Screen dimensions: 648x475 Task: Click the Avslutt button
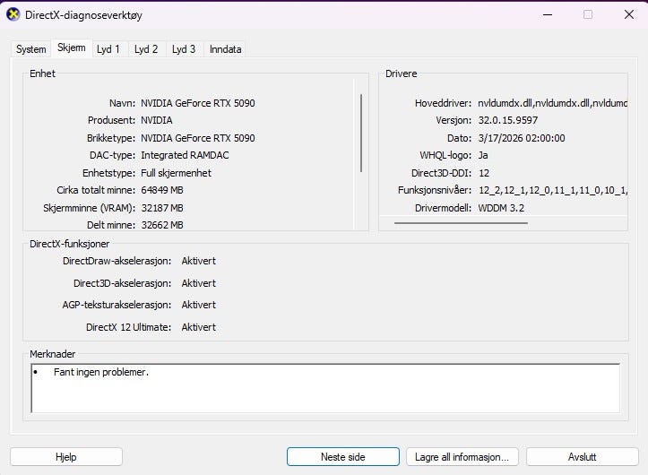pos(583,457)
